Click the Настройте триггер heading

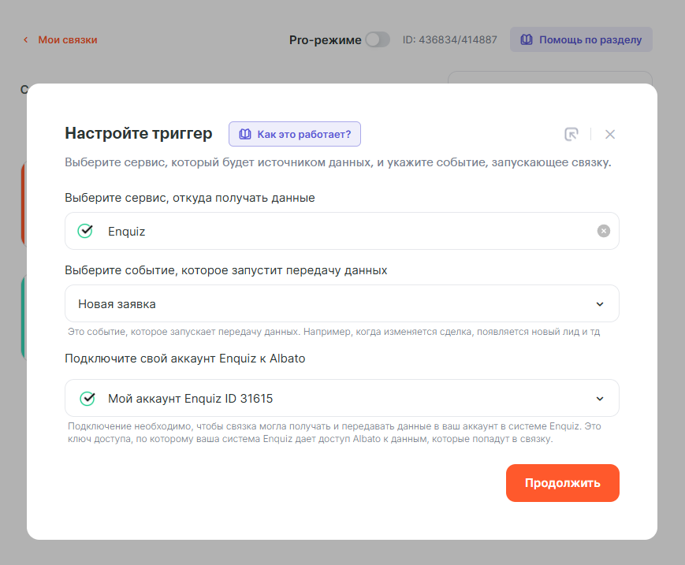pyautogui.click(x=138, y=133)
